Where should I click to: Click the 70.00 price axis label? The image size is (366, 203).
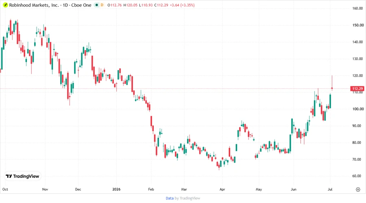tap(357, 159)
